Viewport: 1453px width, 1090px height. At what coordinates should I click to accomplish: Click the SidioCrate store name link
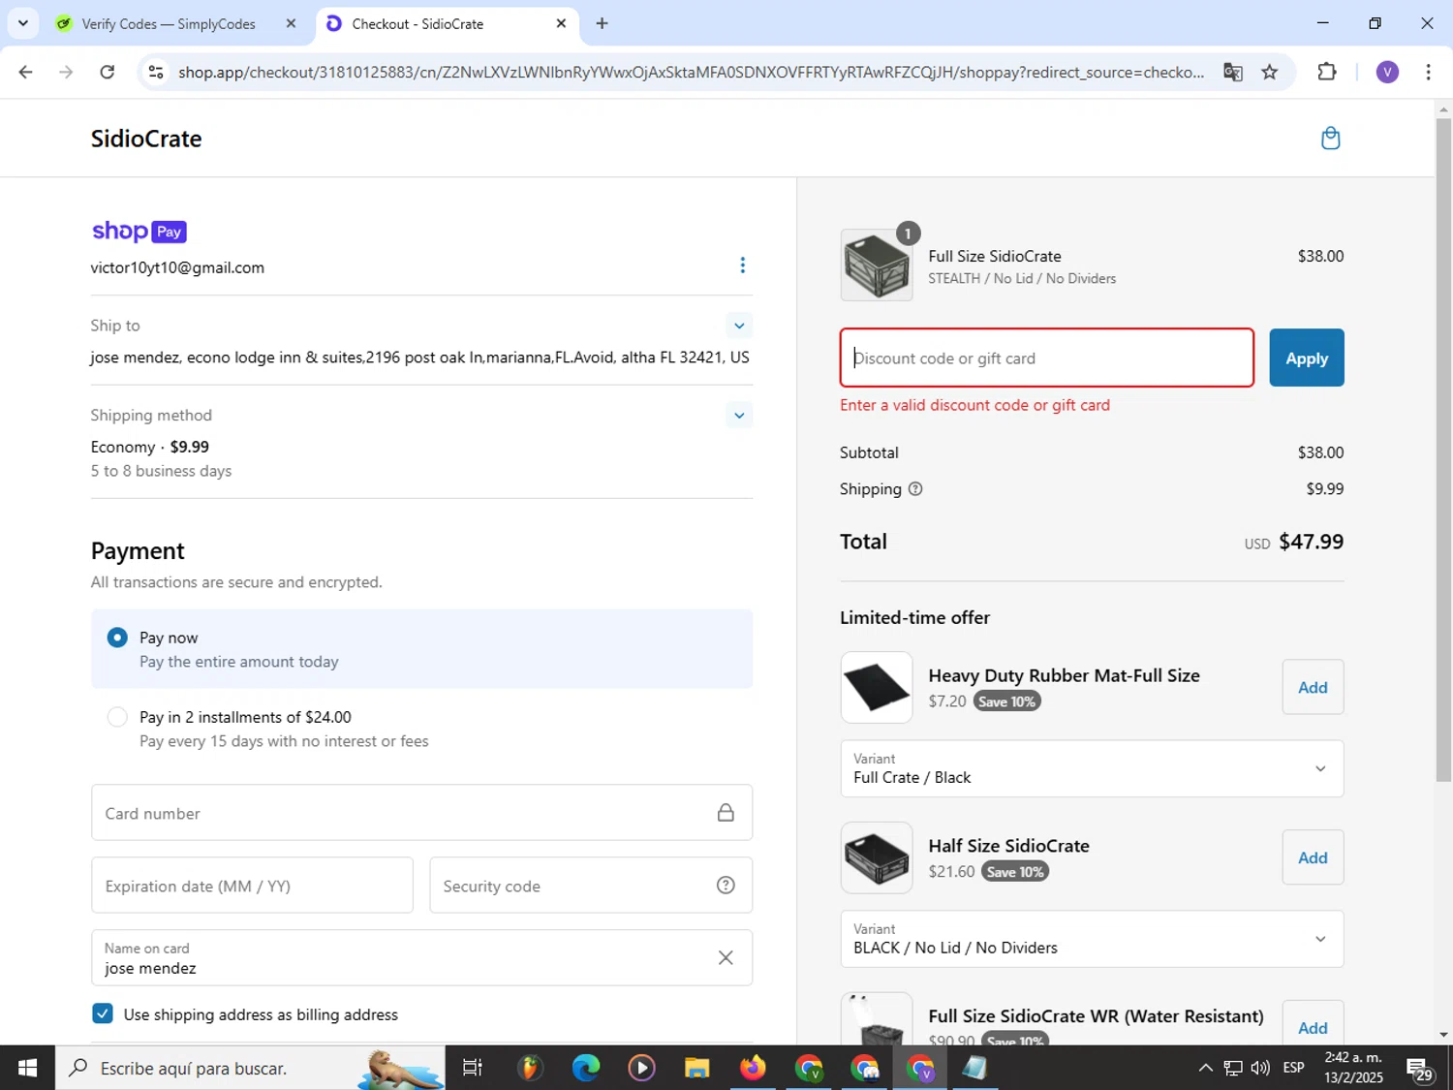[146, 139]
